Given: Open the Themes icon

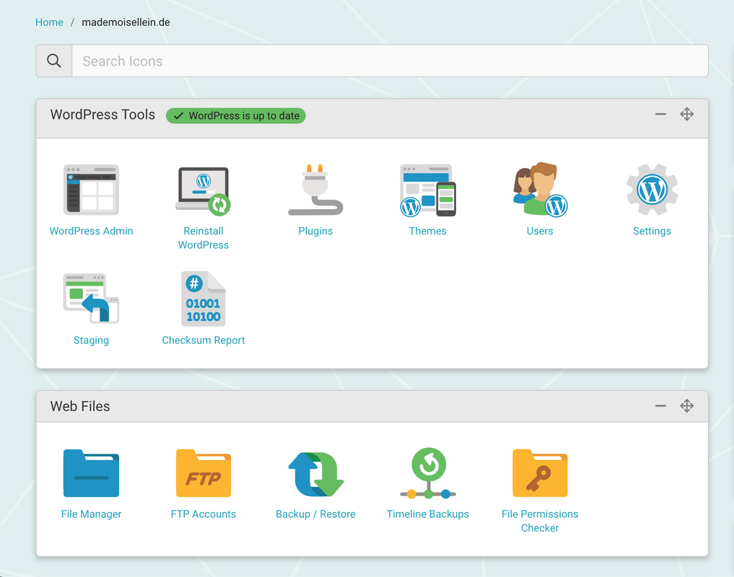Looking at the screenshot, I should 428,190.
